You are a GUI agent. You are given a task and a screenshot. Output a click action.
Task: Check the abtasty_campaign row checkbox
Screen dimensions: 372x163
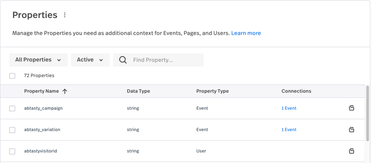(12, 108)
